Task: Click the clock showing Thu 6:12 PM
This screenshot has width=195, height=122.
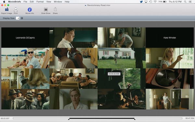Action: coord(175,2)
